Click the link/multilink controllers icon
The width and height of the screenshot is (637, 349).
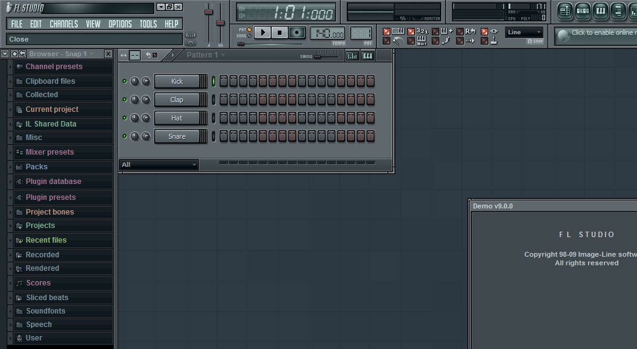(494, 31)
